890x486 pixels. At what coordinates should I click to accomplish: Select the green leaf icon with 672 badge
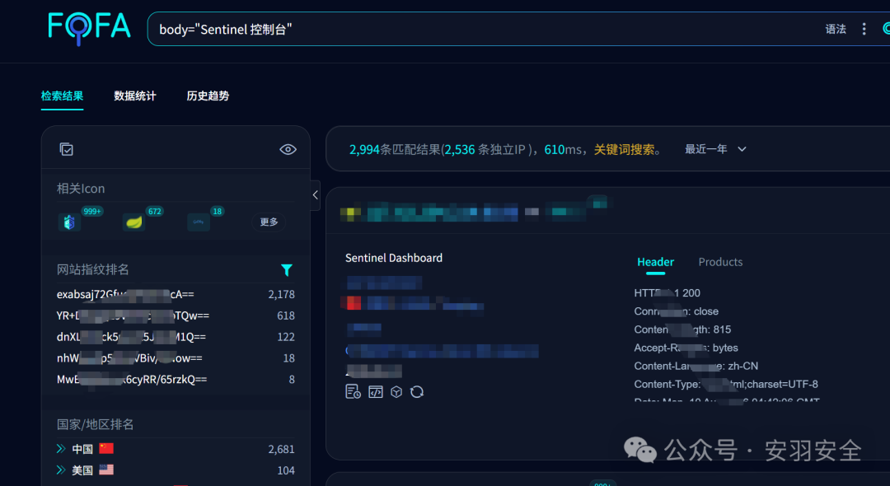point(134,222)
